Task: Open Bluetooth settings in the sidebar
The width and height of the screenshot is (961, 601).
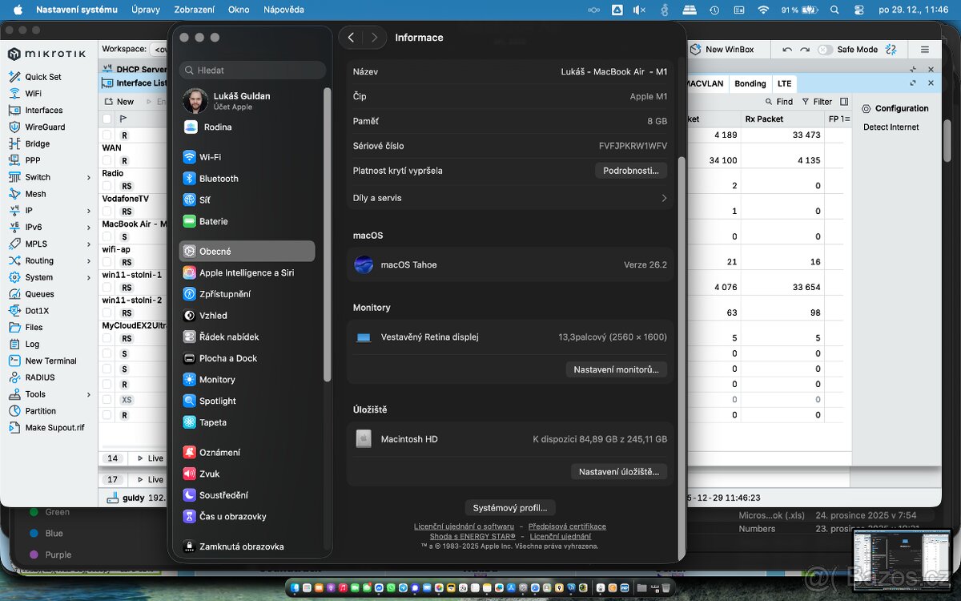Action: coord(219,179)
